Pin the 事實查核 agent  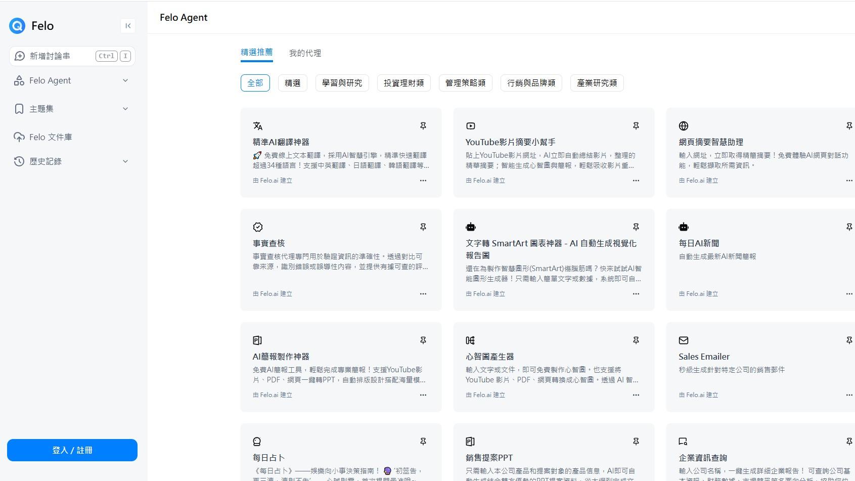point(423,227)
